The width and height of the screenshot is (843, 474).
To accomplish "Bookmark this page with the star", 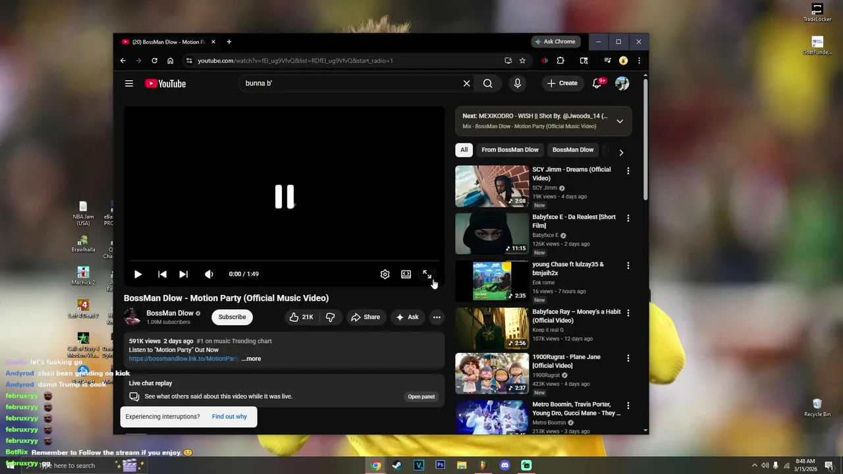I will point(522,61).
